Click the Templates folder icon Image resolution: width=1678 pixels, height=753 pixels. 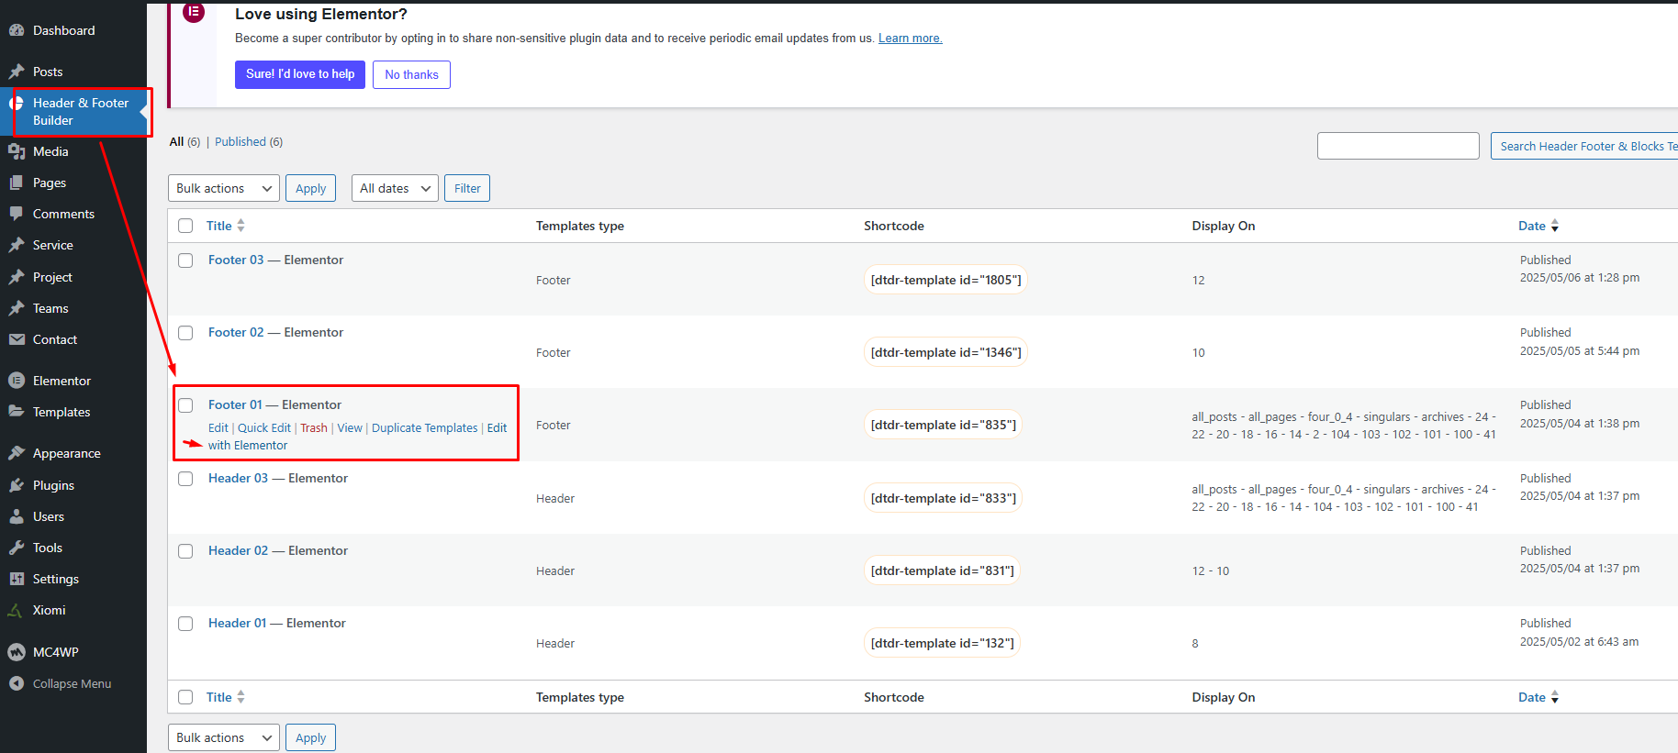pyautogui.click(x=17, y=412)
